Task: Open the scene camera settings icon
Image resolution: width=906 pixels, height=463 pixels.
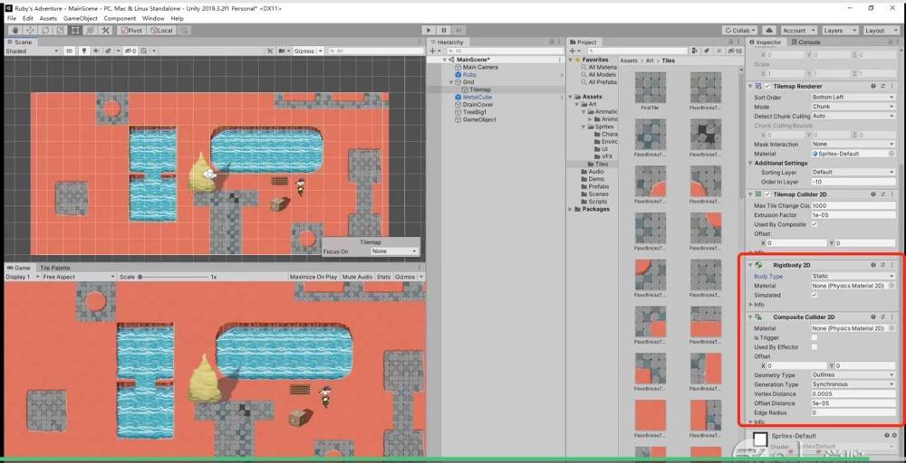Action: (x=283, y=51)
